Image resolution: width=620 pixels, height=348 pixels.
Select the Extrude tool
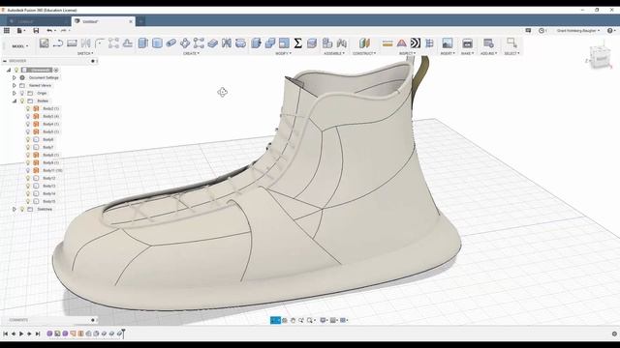[143, 43]
